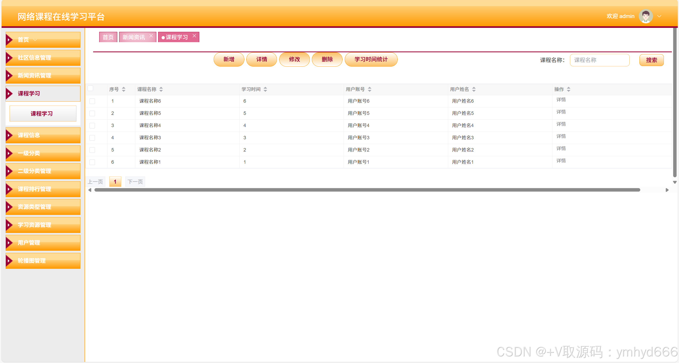Switch to the 首页 tab
Image resolution: width=679 pixels, height=363 pixels.
(x=108, y=37)
